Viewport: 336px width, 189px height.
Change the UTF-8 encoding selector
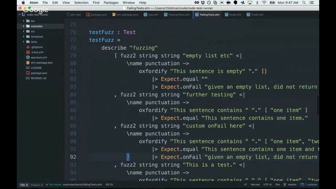pyautogui.click(x=267, y=184)
